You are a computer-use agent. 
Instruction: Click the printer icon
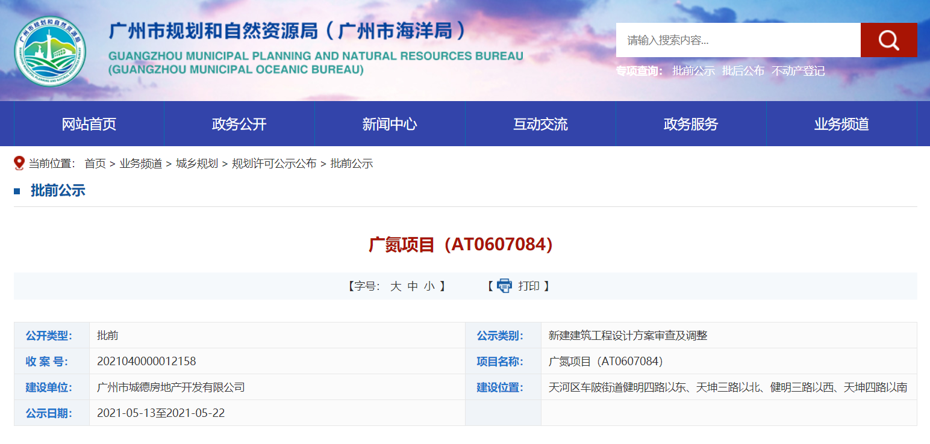pyautogui.click(x=504, y=286)
